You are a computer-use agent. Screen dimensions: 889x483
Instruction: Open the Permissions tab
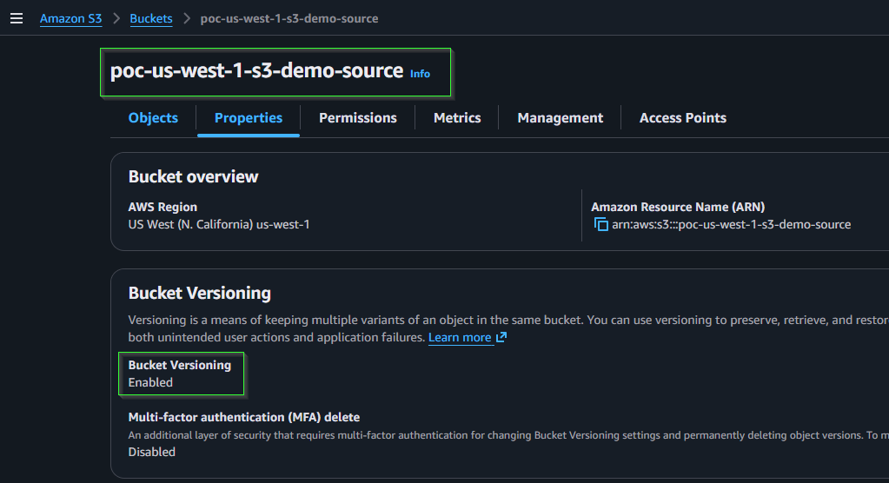pyautogui.click(x=358, y=118)
